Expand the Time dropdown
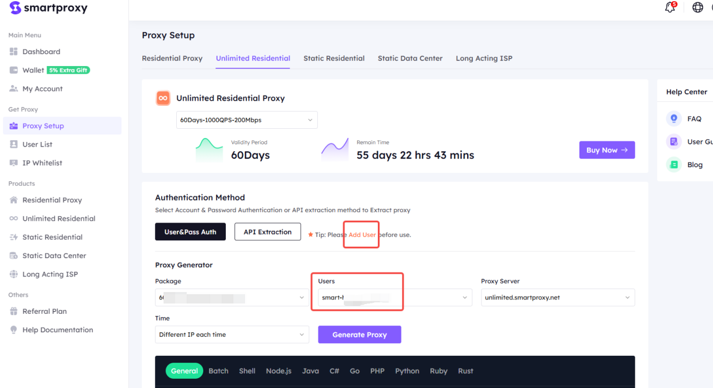Screen dimensions: 713x388 (232, 335)
